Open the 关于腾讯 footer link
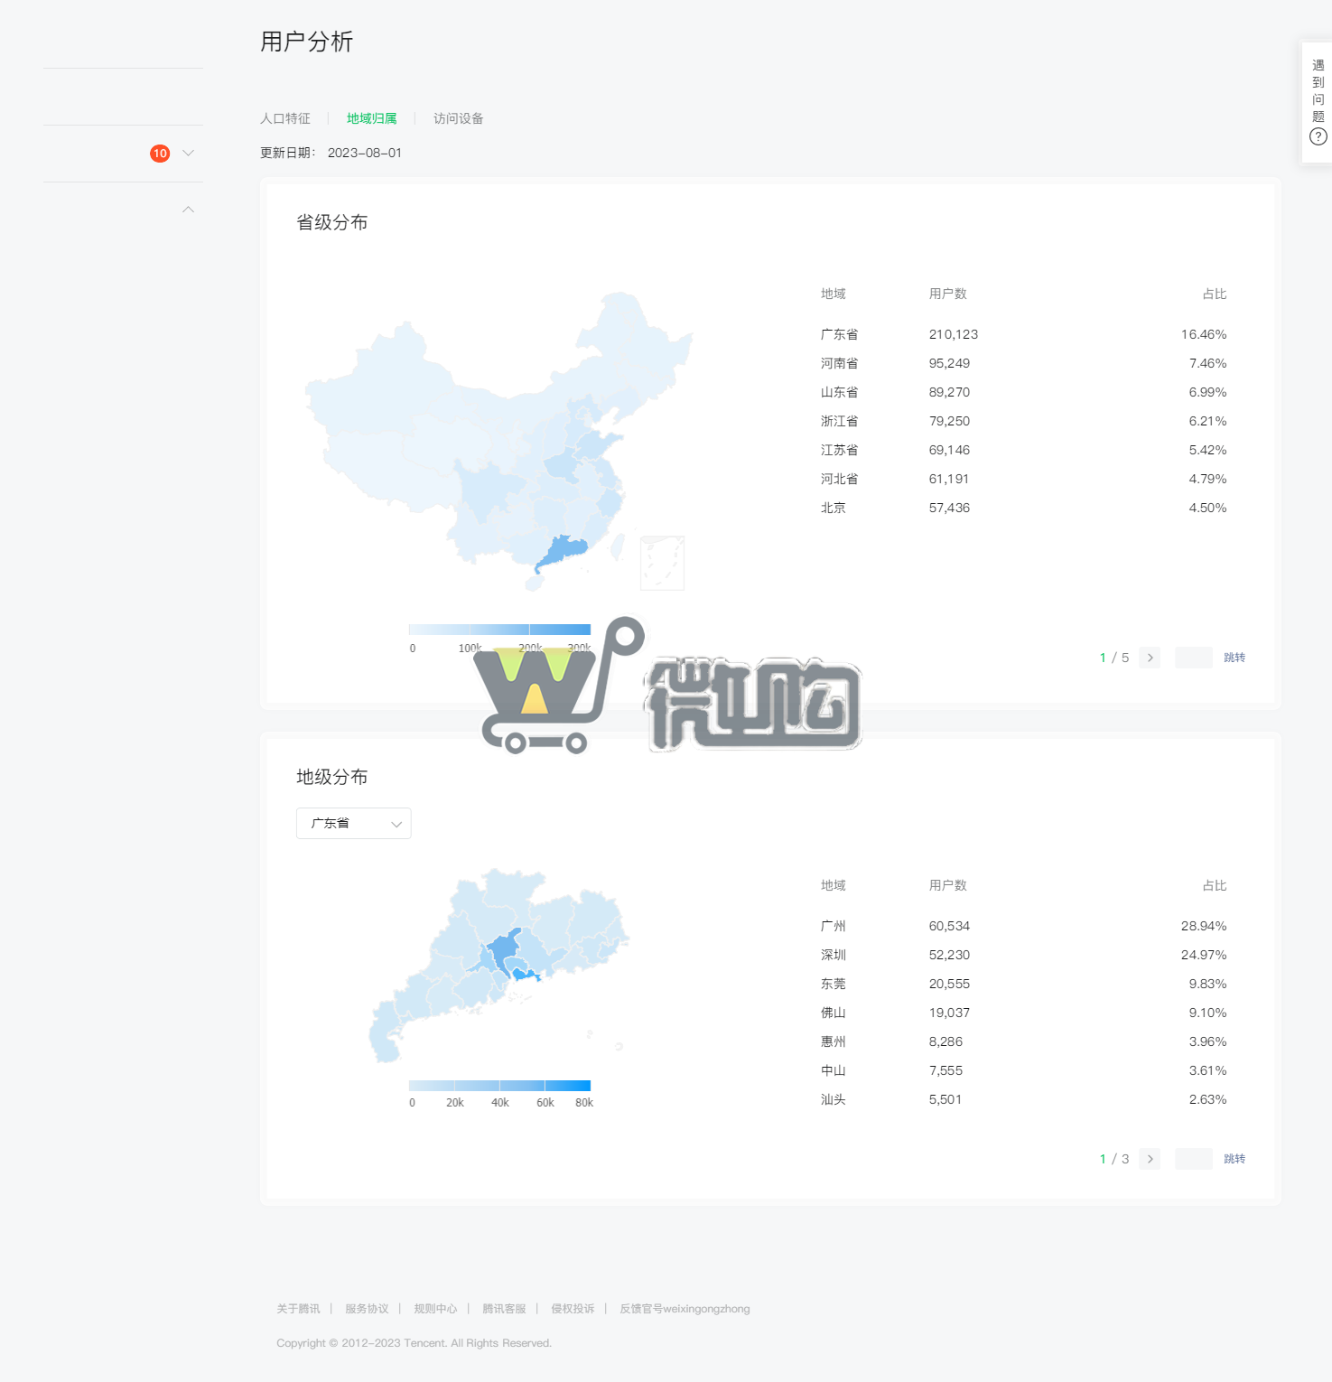Screen dimensions: 1332x1382 298,1308
